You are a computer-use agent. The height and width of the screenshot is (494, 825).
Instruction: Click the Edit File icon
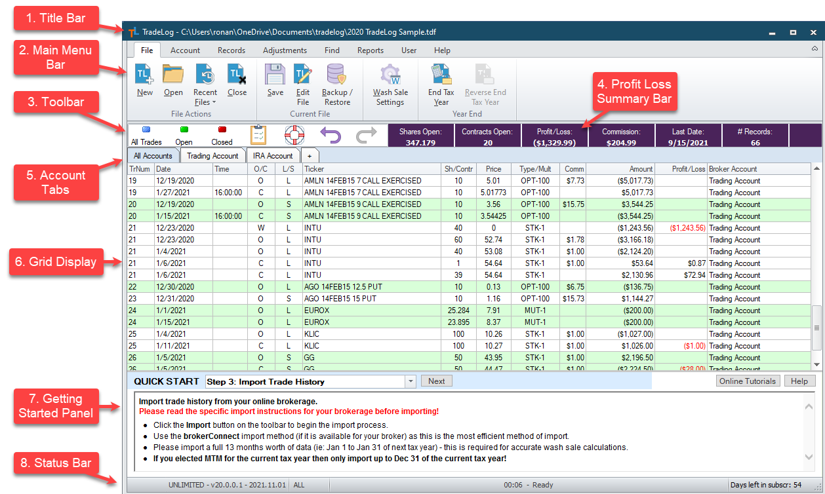[303, 85]
